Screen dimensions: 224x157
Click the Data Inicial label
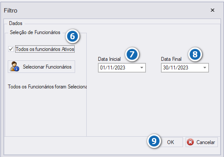click(109, 59)
